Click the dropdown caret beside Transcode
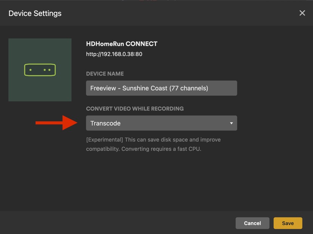Viewport: 313px width, 234px height. 231,123
